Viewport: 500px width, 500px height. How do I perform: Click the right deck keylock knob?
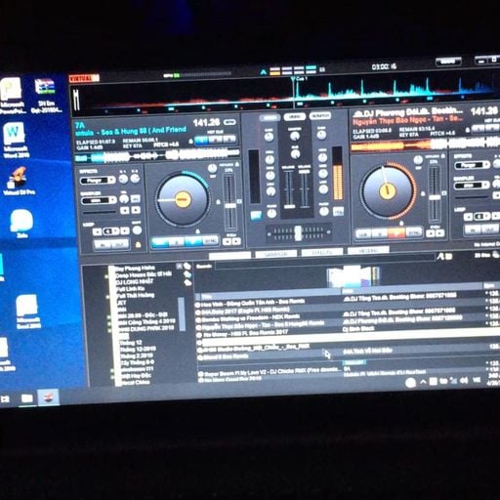(x=418, y=160)
